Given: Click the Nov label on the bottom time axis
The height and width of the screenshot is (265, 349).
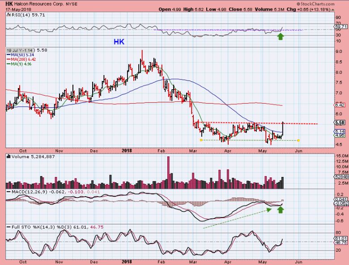Looking at the screenshot, I should [59, 262].
